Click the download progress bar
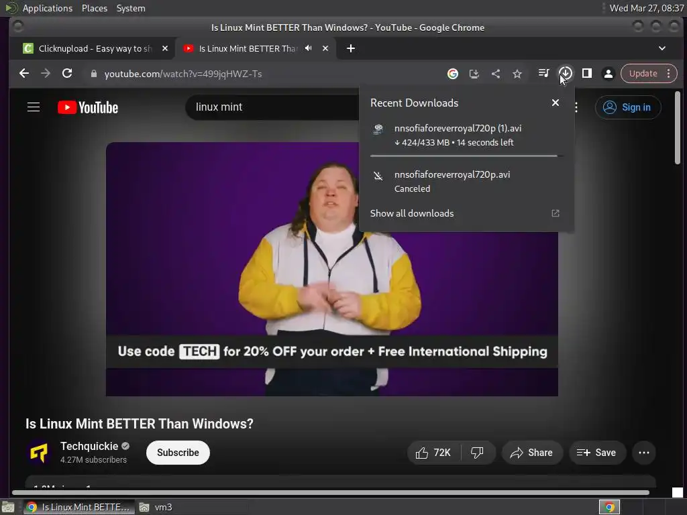 pos(467,156)
